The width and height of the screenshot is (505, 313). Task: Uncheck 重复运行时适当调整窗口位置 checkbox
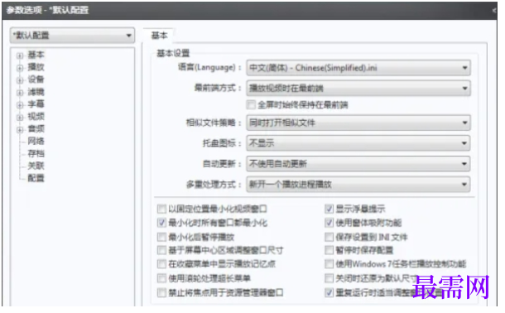click(329, 293)
